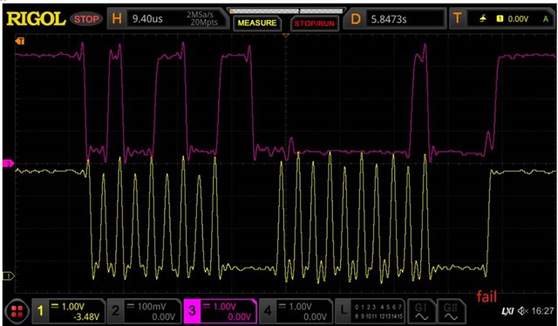Viewport: 558px width, 326px height.
Task: Toggle channel 1 (1.00V, -3.48V)
Action: click(x=69, y=311)
